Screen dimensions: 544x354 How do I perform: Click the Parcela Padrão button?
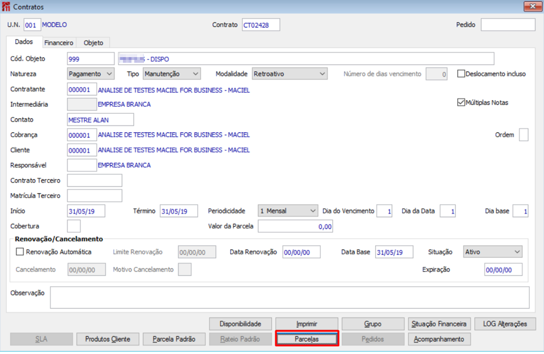point(174,339)
